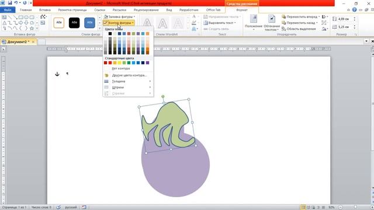This screenshot has height=210, width=374.
Task: Pick orange in top theme colors row
Action: (x=147, y=34)
